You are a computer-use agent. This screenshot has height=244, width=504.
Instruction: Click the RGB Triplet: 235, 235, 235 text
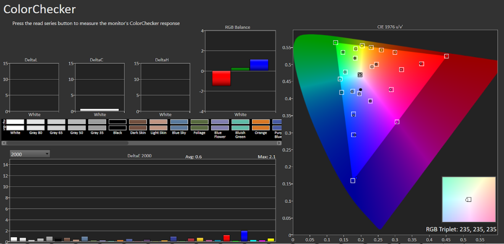tap(461, 229)
